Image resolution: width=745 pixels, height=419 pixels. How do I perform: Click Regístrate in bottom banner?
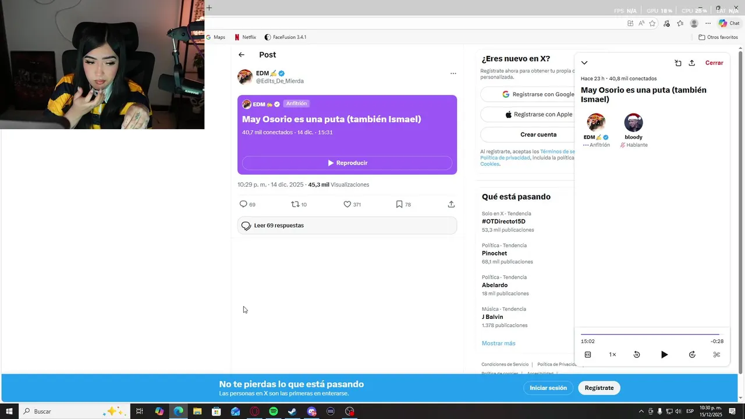(x=599, y=388)
